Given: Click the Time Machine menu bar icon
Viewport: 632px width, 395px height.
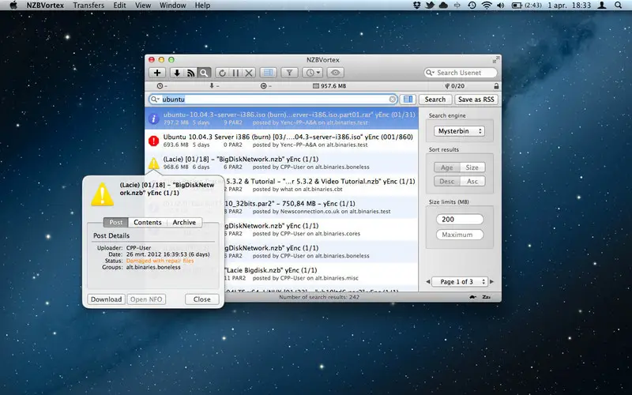Looking at the screenshot, I should (472, 6).
